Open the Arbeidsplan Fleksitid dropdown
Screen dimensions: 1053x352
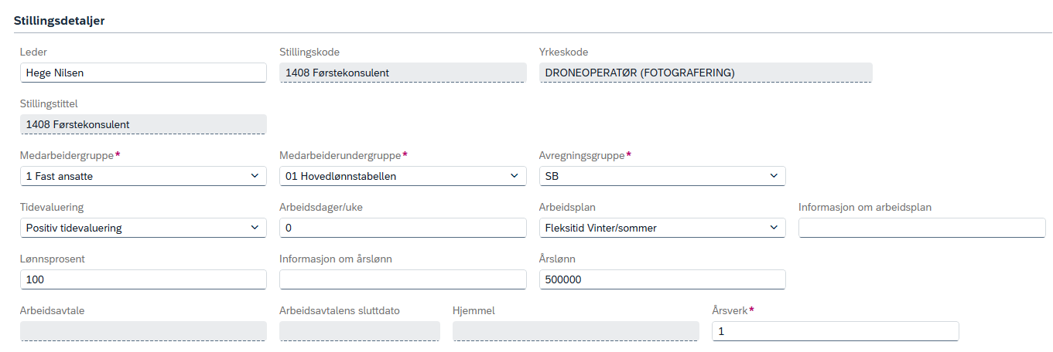point(662,228)
